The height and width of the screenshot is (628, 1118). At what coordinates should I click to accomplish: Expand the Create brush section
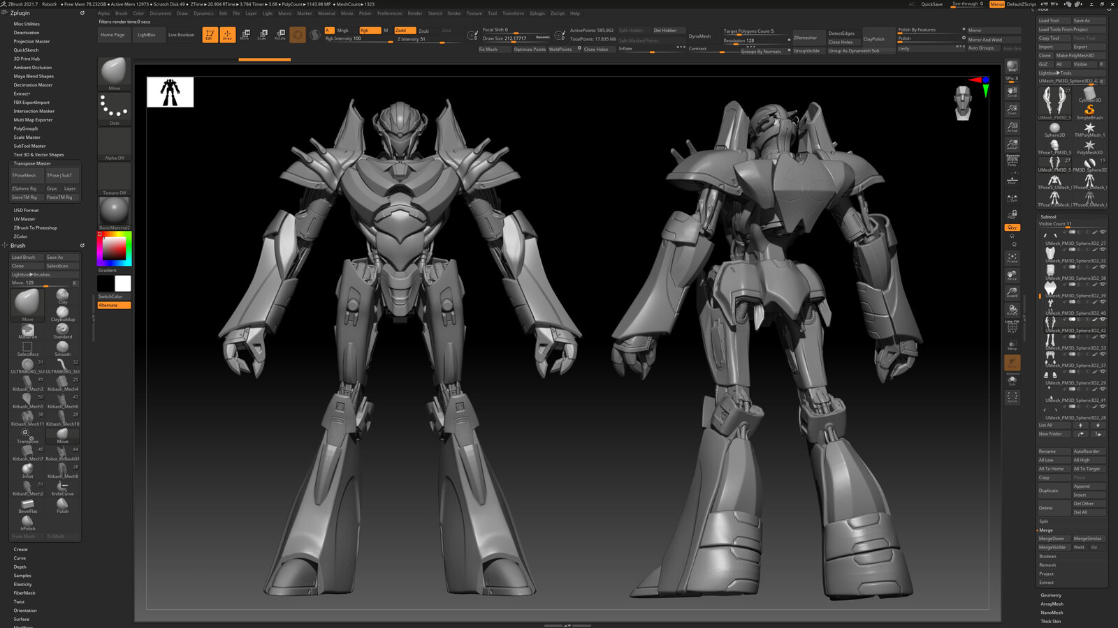[x=21, y=549]
